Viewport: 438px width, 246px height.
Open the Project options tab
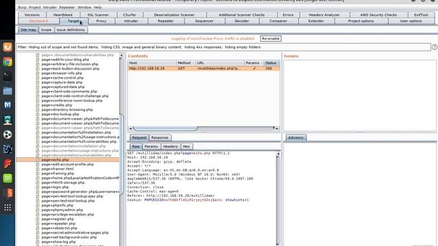click(x=361, y=21)
